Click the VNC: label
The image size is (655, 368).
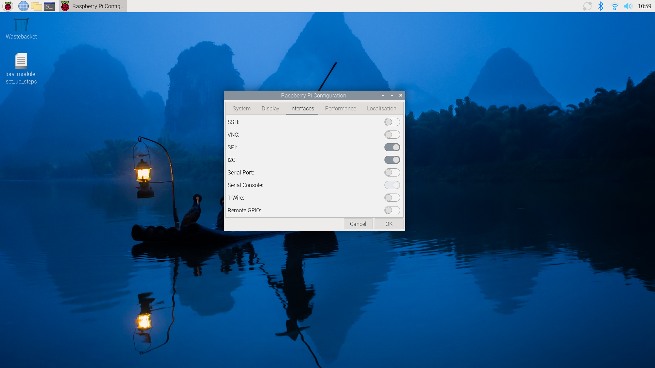[233, 135]
